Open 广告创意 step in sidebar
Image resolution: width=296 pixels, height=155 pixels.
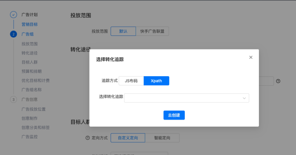coord(29,99)
